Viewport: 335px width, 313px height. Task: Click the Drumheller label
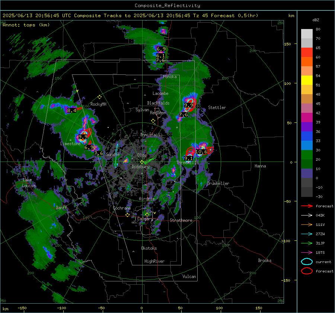218,183
